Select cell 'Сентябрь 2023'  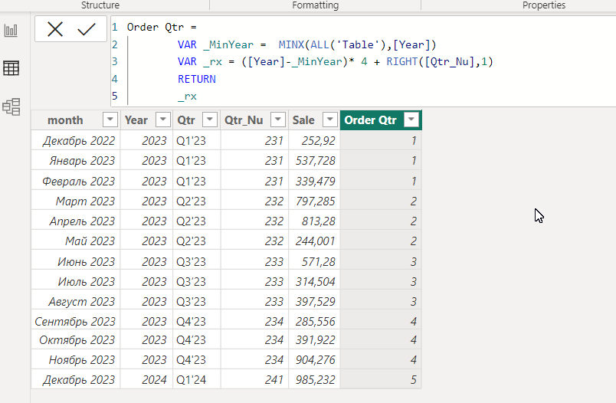[76, 321]
